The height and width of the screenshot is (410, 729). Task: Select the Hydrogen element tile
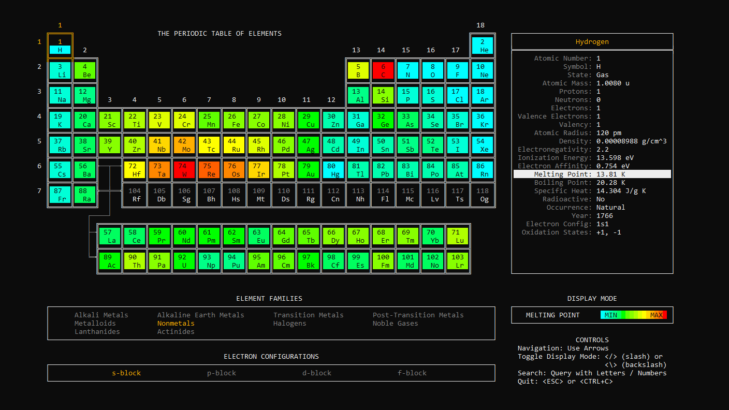[x=60, y=46]
